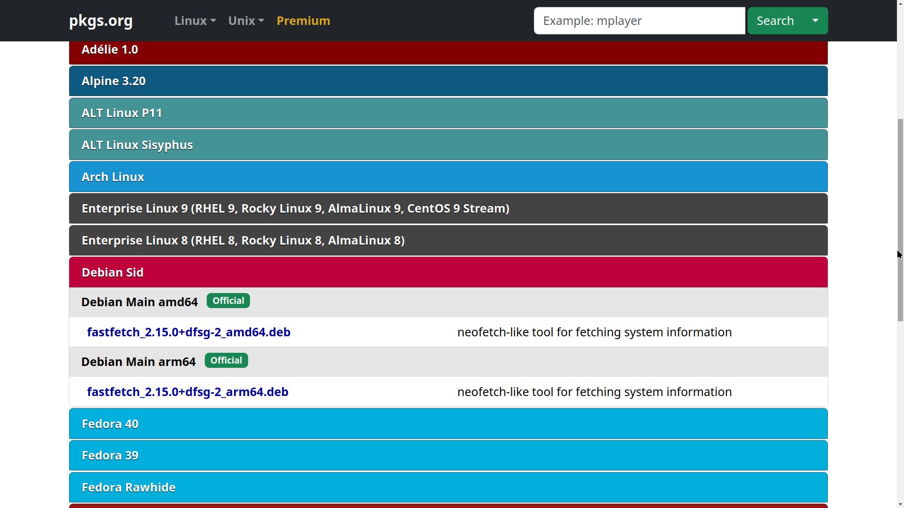Expand the Enterprise Linux 9 section
The height and width of the screenshot is (508, 904).
coord(448,208)
